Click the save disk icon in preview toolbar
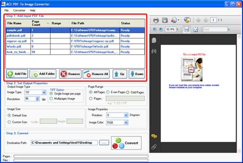243x163 pixels. (x=165, y=20)
